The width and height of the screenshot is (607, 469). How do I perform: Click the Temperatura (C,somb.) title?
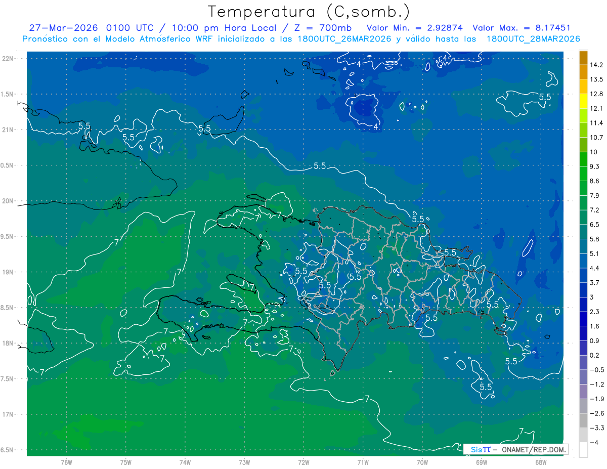[x=309, y=12]
